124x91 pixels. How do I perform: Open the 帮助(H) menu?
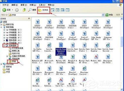click(x=51, y=5)
